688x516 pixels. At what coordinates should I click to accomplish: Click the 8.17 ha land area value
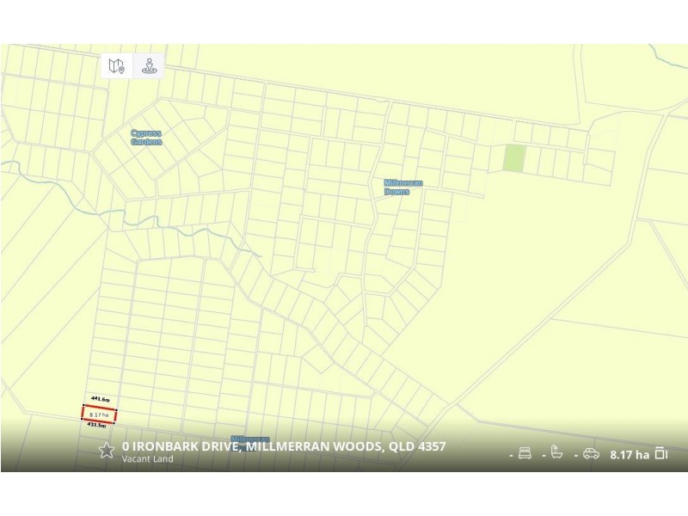[x=630, y=455]
